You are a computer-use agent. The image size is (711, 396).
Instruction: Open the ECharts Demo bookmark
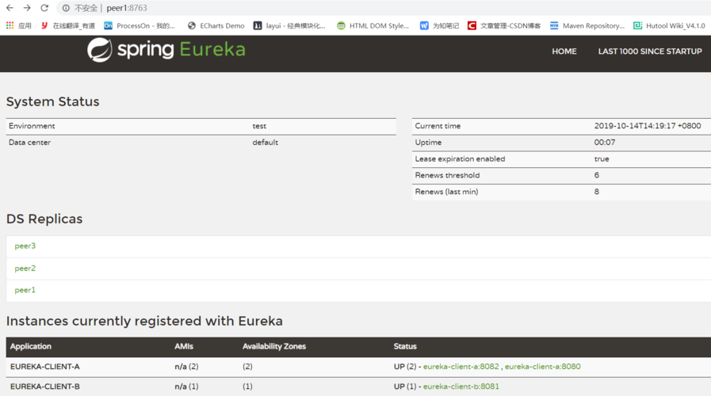click(x=216, y=26)
